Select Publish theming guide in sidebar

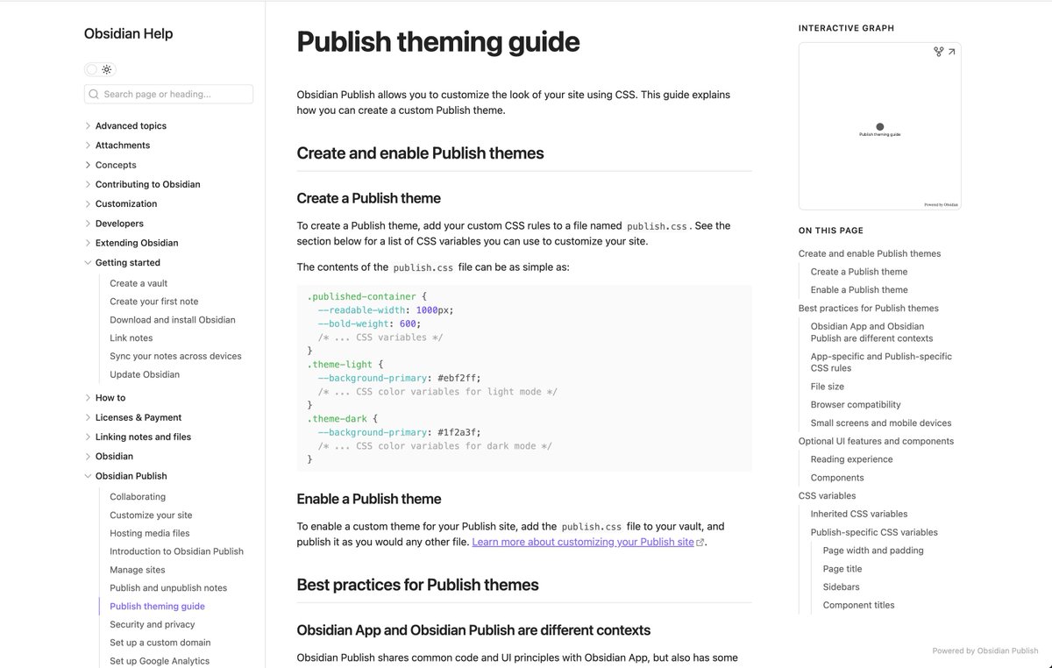[x=157, y=607]
